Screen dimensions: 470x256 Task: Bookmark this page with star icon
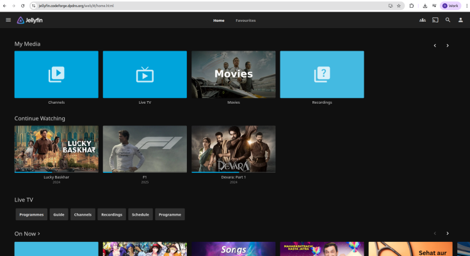pos(399,6)
